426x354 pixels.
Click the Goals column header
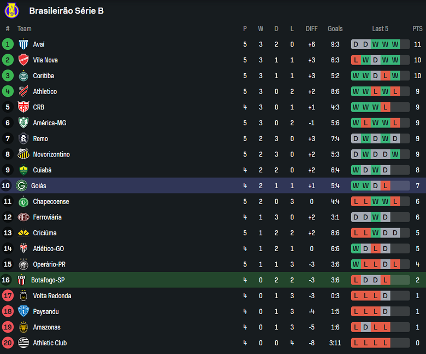click(x=335, y=28)
